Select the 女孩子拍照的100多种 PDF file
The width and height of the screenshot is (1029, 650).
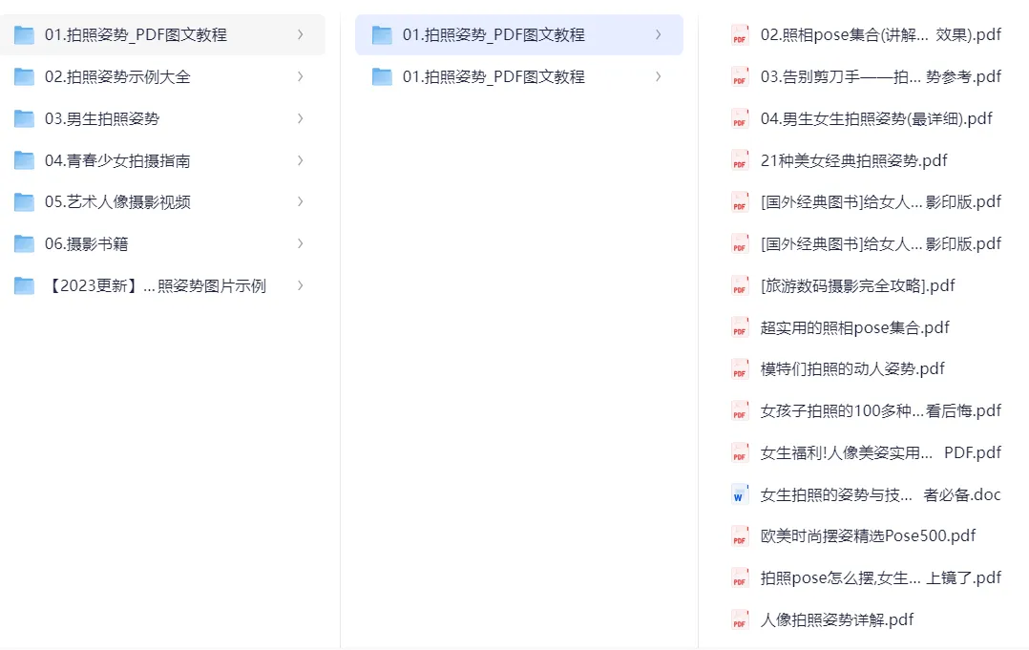coord(880,410)
